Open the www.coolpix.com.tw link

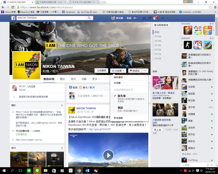pyautogui.click(x=29, y=140)
